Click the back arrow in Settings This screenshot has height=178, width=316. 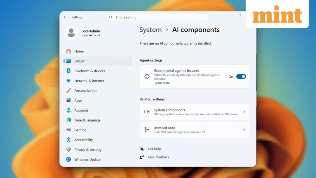click(65, 17)
